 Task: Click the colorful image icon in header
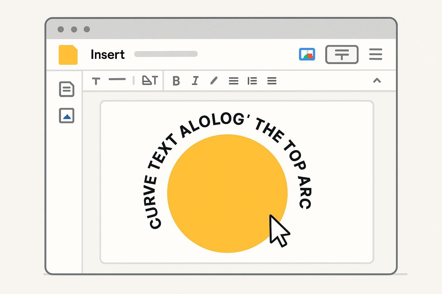click(x=307, y=54)
